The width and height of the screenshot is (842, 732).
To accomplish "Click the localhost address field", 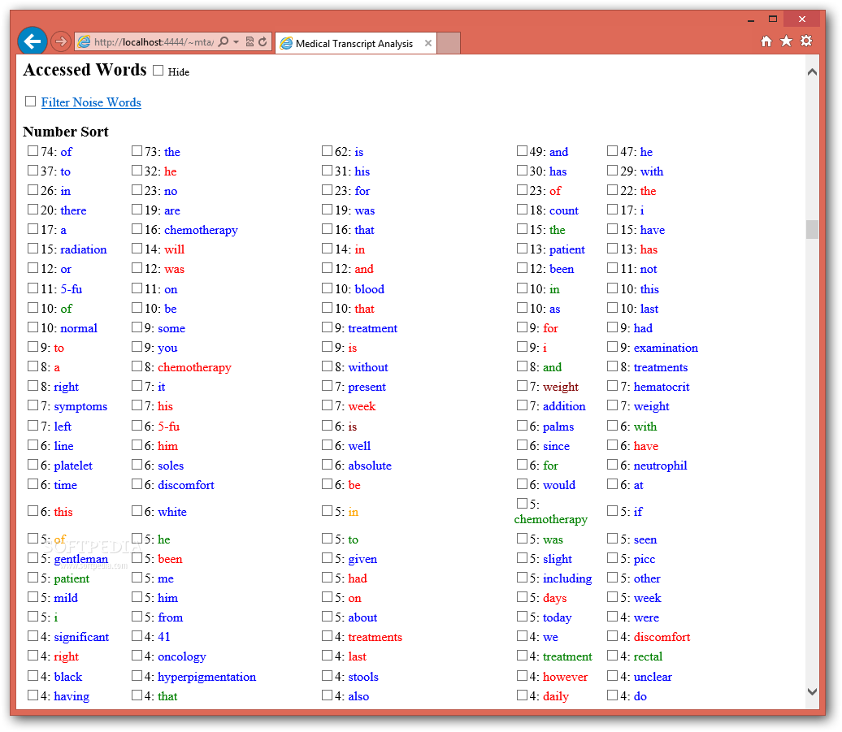I will click(154, 42).
